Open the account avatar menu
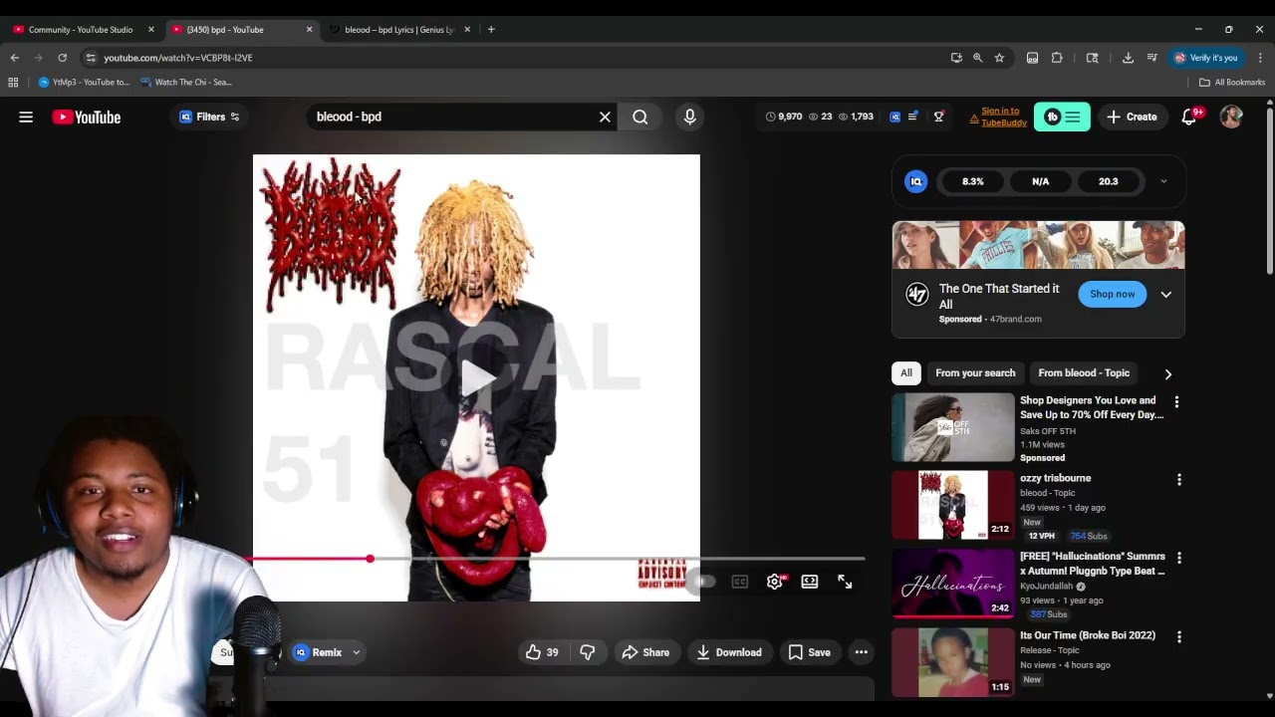Screen dimensions: 1275x717 (1231, 117)
